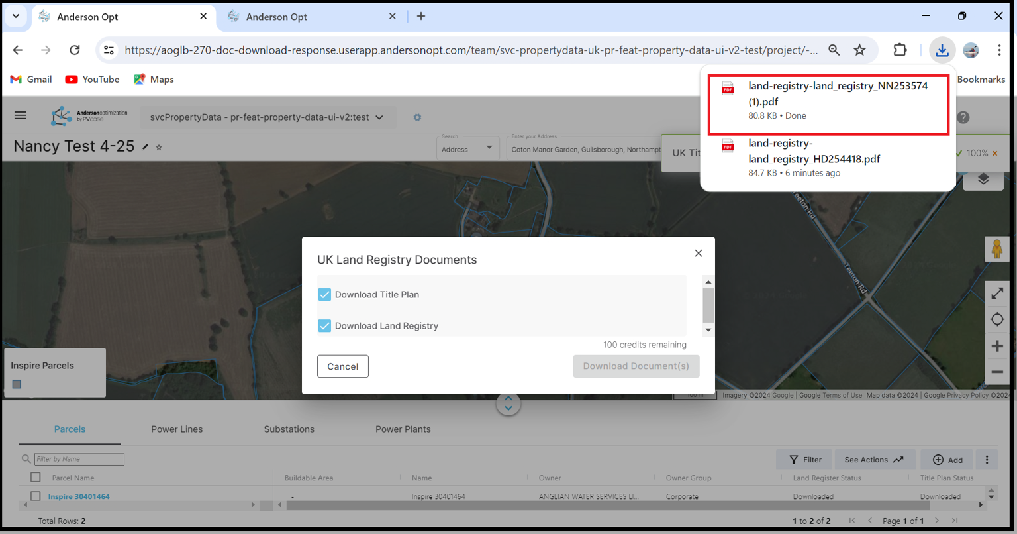Recenter map with the crosshair icon
The height and width of the screenshot is (534, 1017).
(x=996, y=319)
